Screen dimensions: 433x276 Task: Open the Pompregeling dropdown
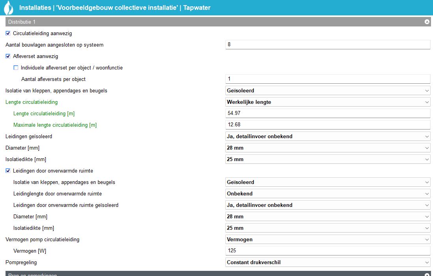pos(328,263)
